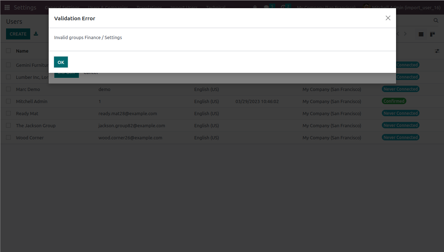Open My Company (San Francisco) company switcher

(326, 7)
